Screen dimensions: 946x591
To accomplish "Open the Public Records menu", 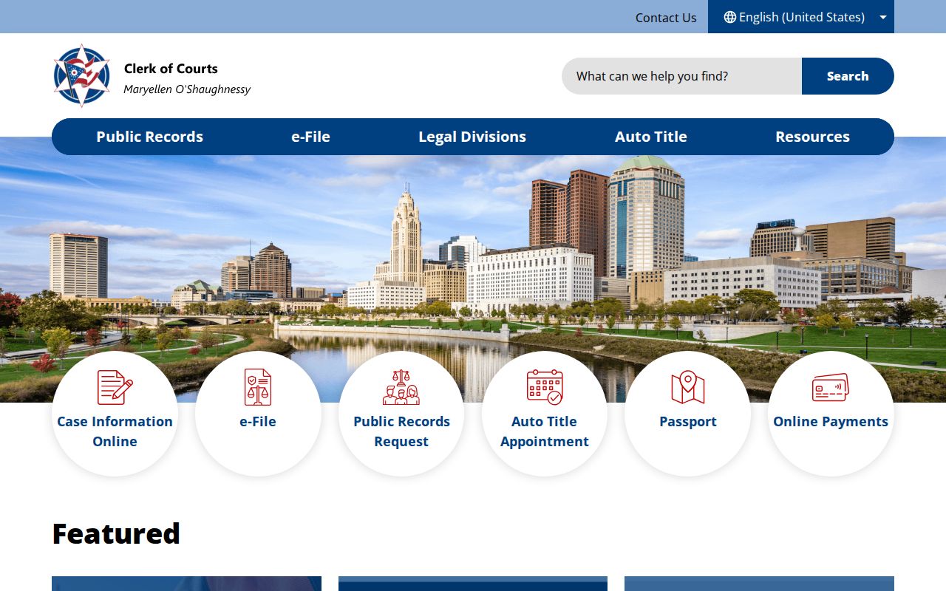I will tap(149, 137).
